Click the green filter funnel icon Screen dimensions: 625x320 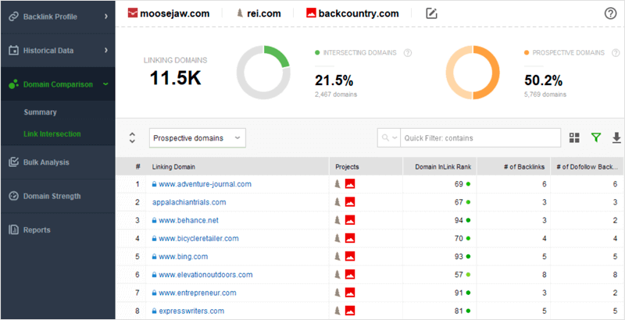point(596,137)
